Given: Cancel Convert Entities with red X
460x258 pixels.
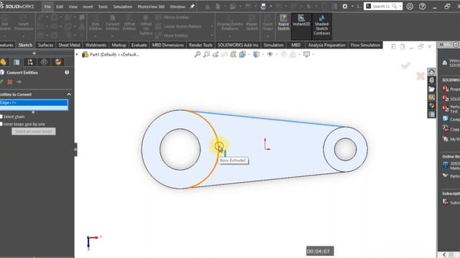Looking at the screenshot, I should click(x=10, y=82).
